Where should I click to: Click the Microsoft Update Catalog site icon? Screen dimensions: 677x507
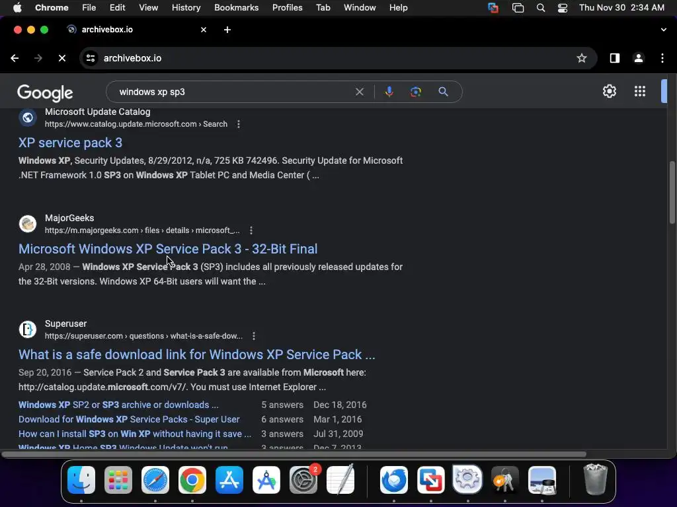tap(28, 118)
